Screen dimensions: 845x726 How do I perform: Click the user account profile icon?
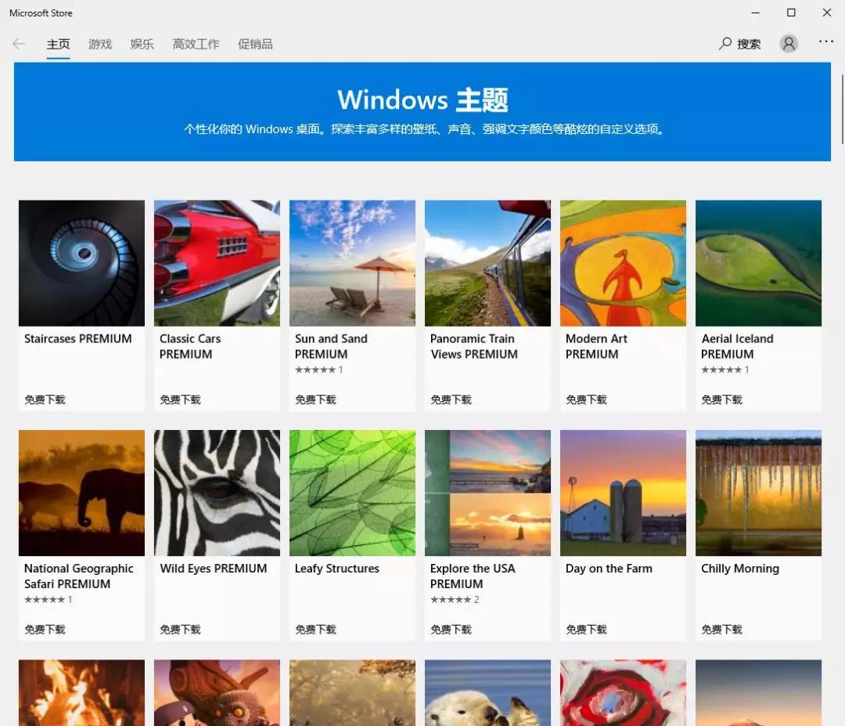tap(788, 43)
